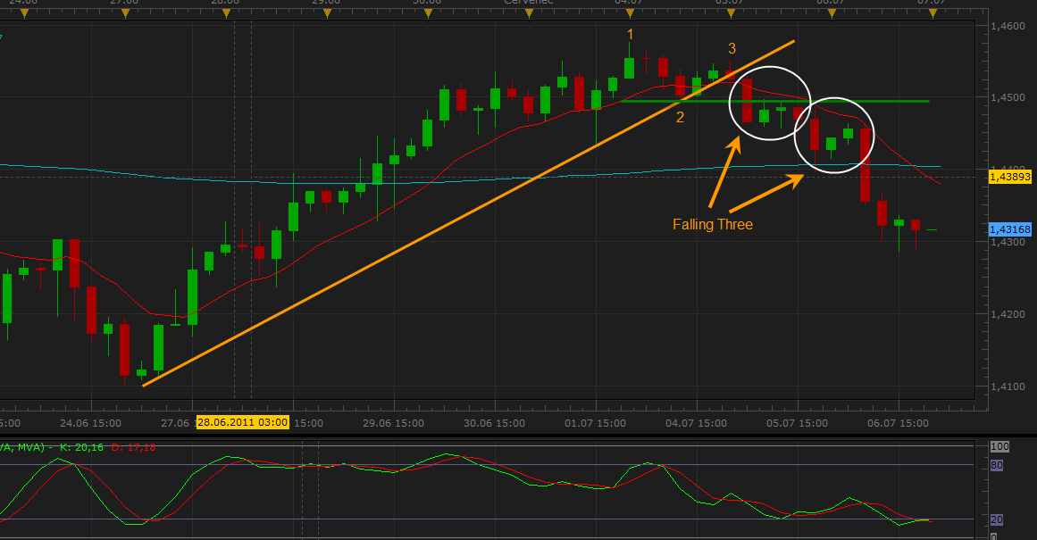The width and height of the screenshot is (1037, 540).
Task: Select the orange '2' label below green line
Action: (x=680, y=117)
